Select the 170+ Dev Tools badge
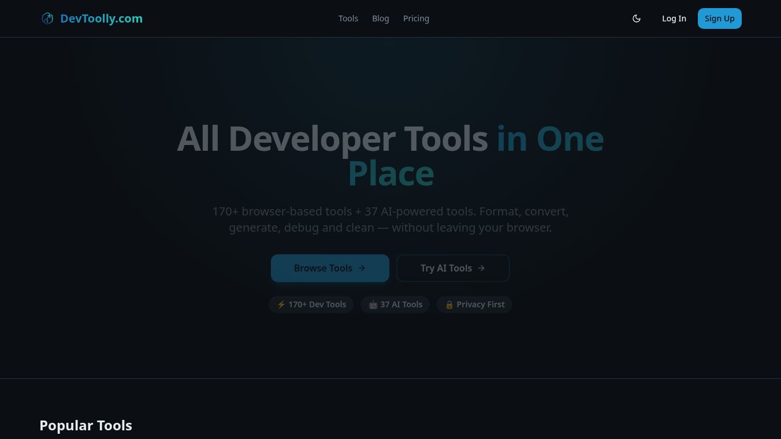 [311, 304]
